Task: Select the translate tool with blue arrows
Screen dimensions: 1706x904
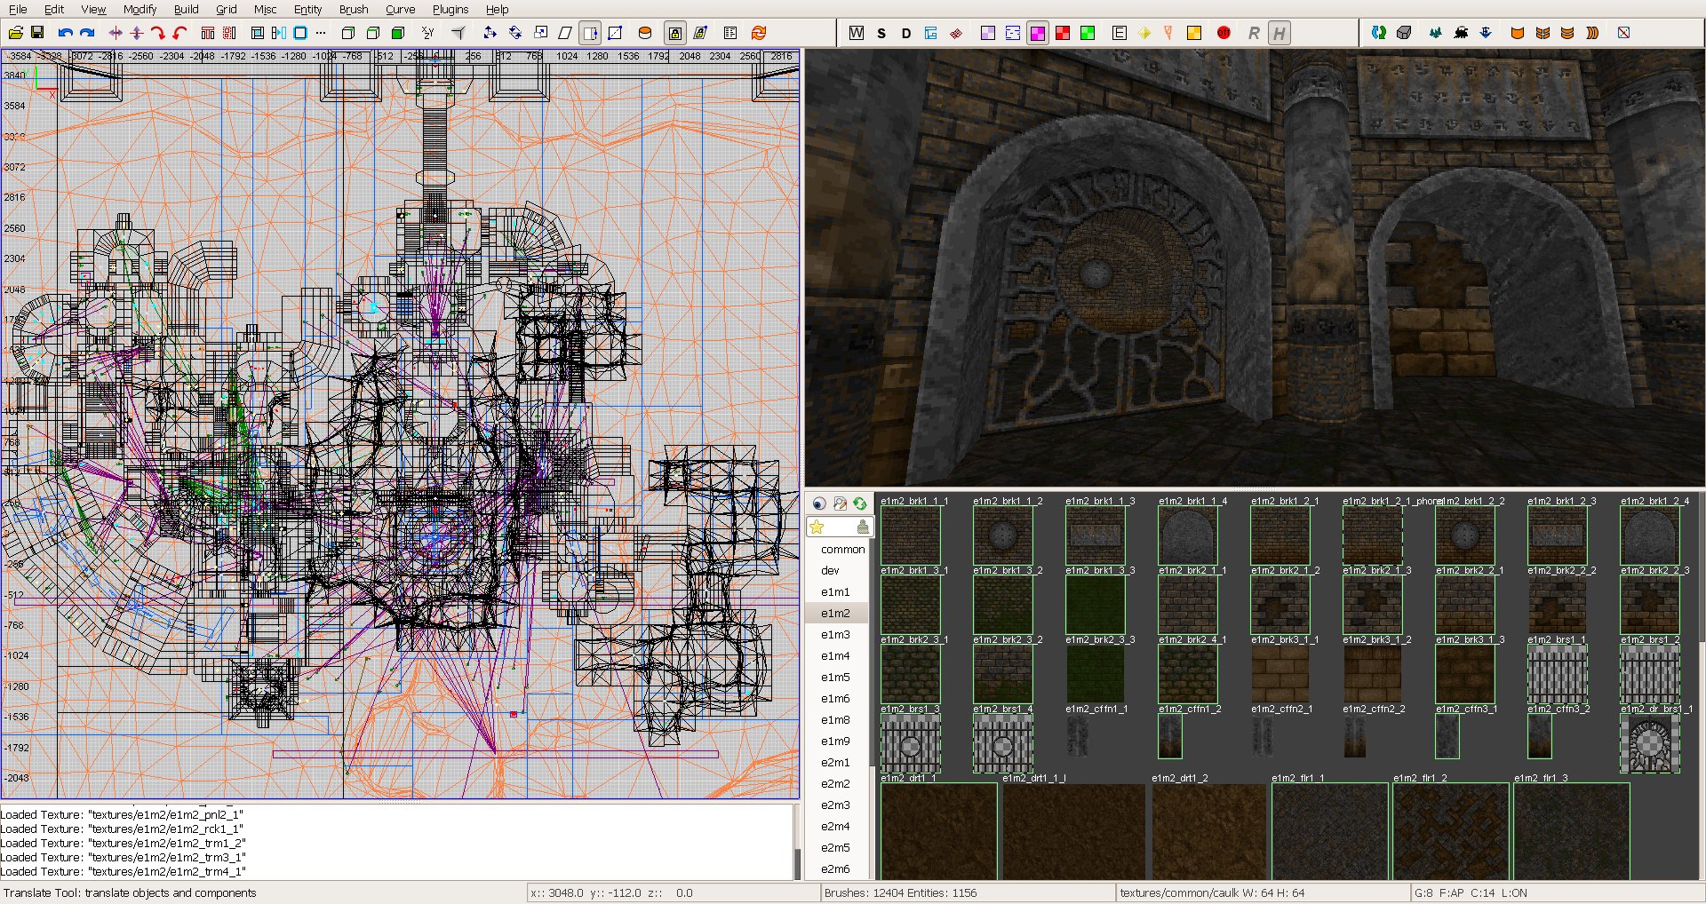Action: [x=490, y=33]
